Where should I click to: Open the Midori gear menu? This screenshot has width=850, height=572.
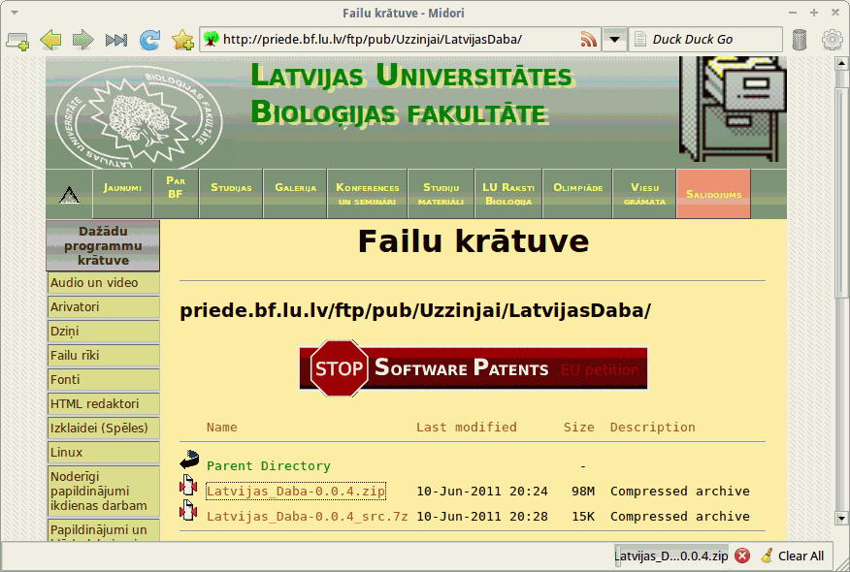click(833, 40)
